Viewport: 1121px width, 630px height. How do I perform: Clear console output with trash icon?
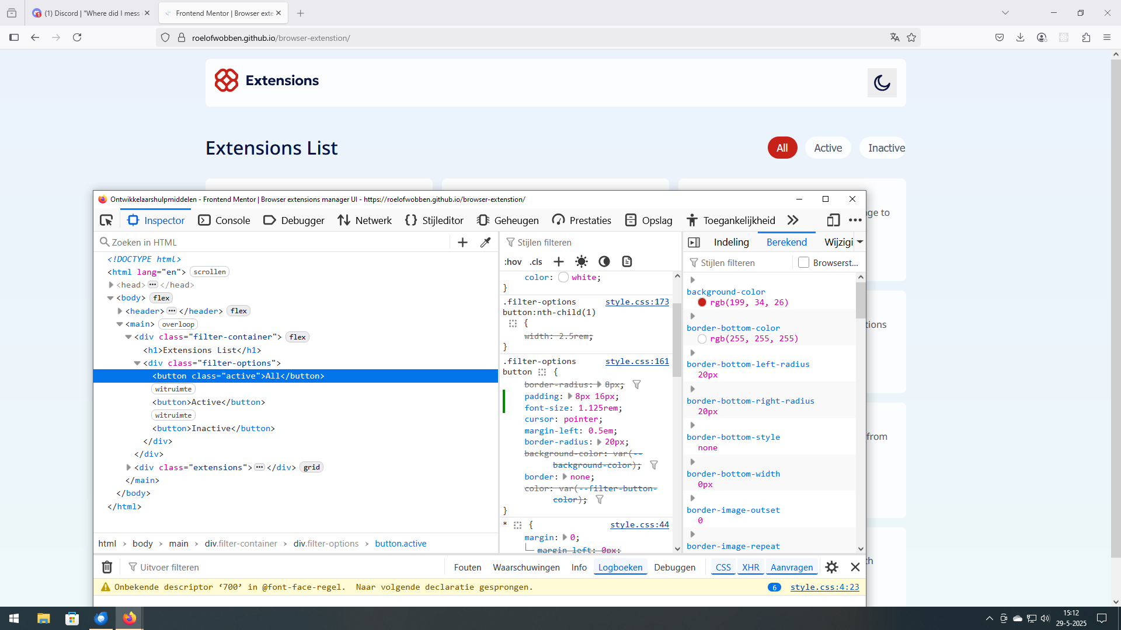pyautogui.click(x=107, y=567)
